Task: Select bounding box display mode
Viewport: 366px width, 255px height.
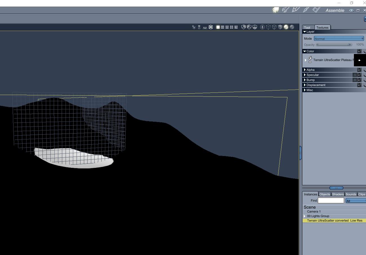Action: click(268, 27)
